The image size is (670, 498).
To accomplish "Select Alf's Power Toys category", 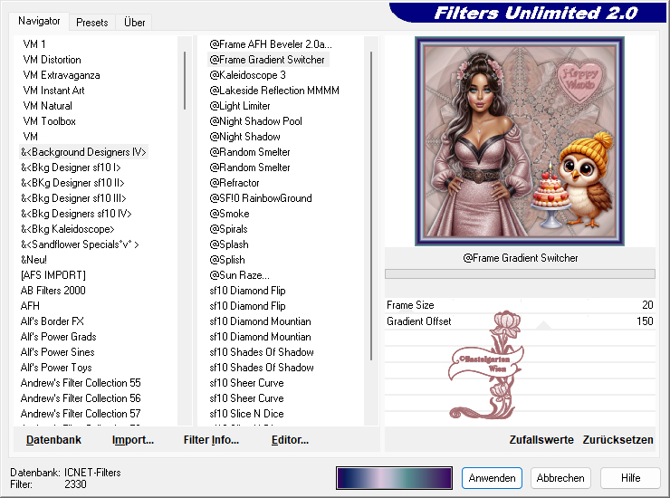I will [56, 368].
